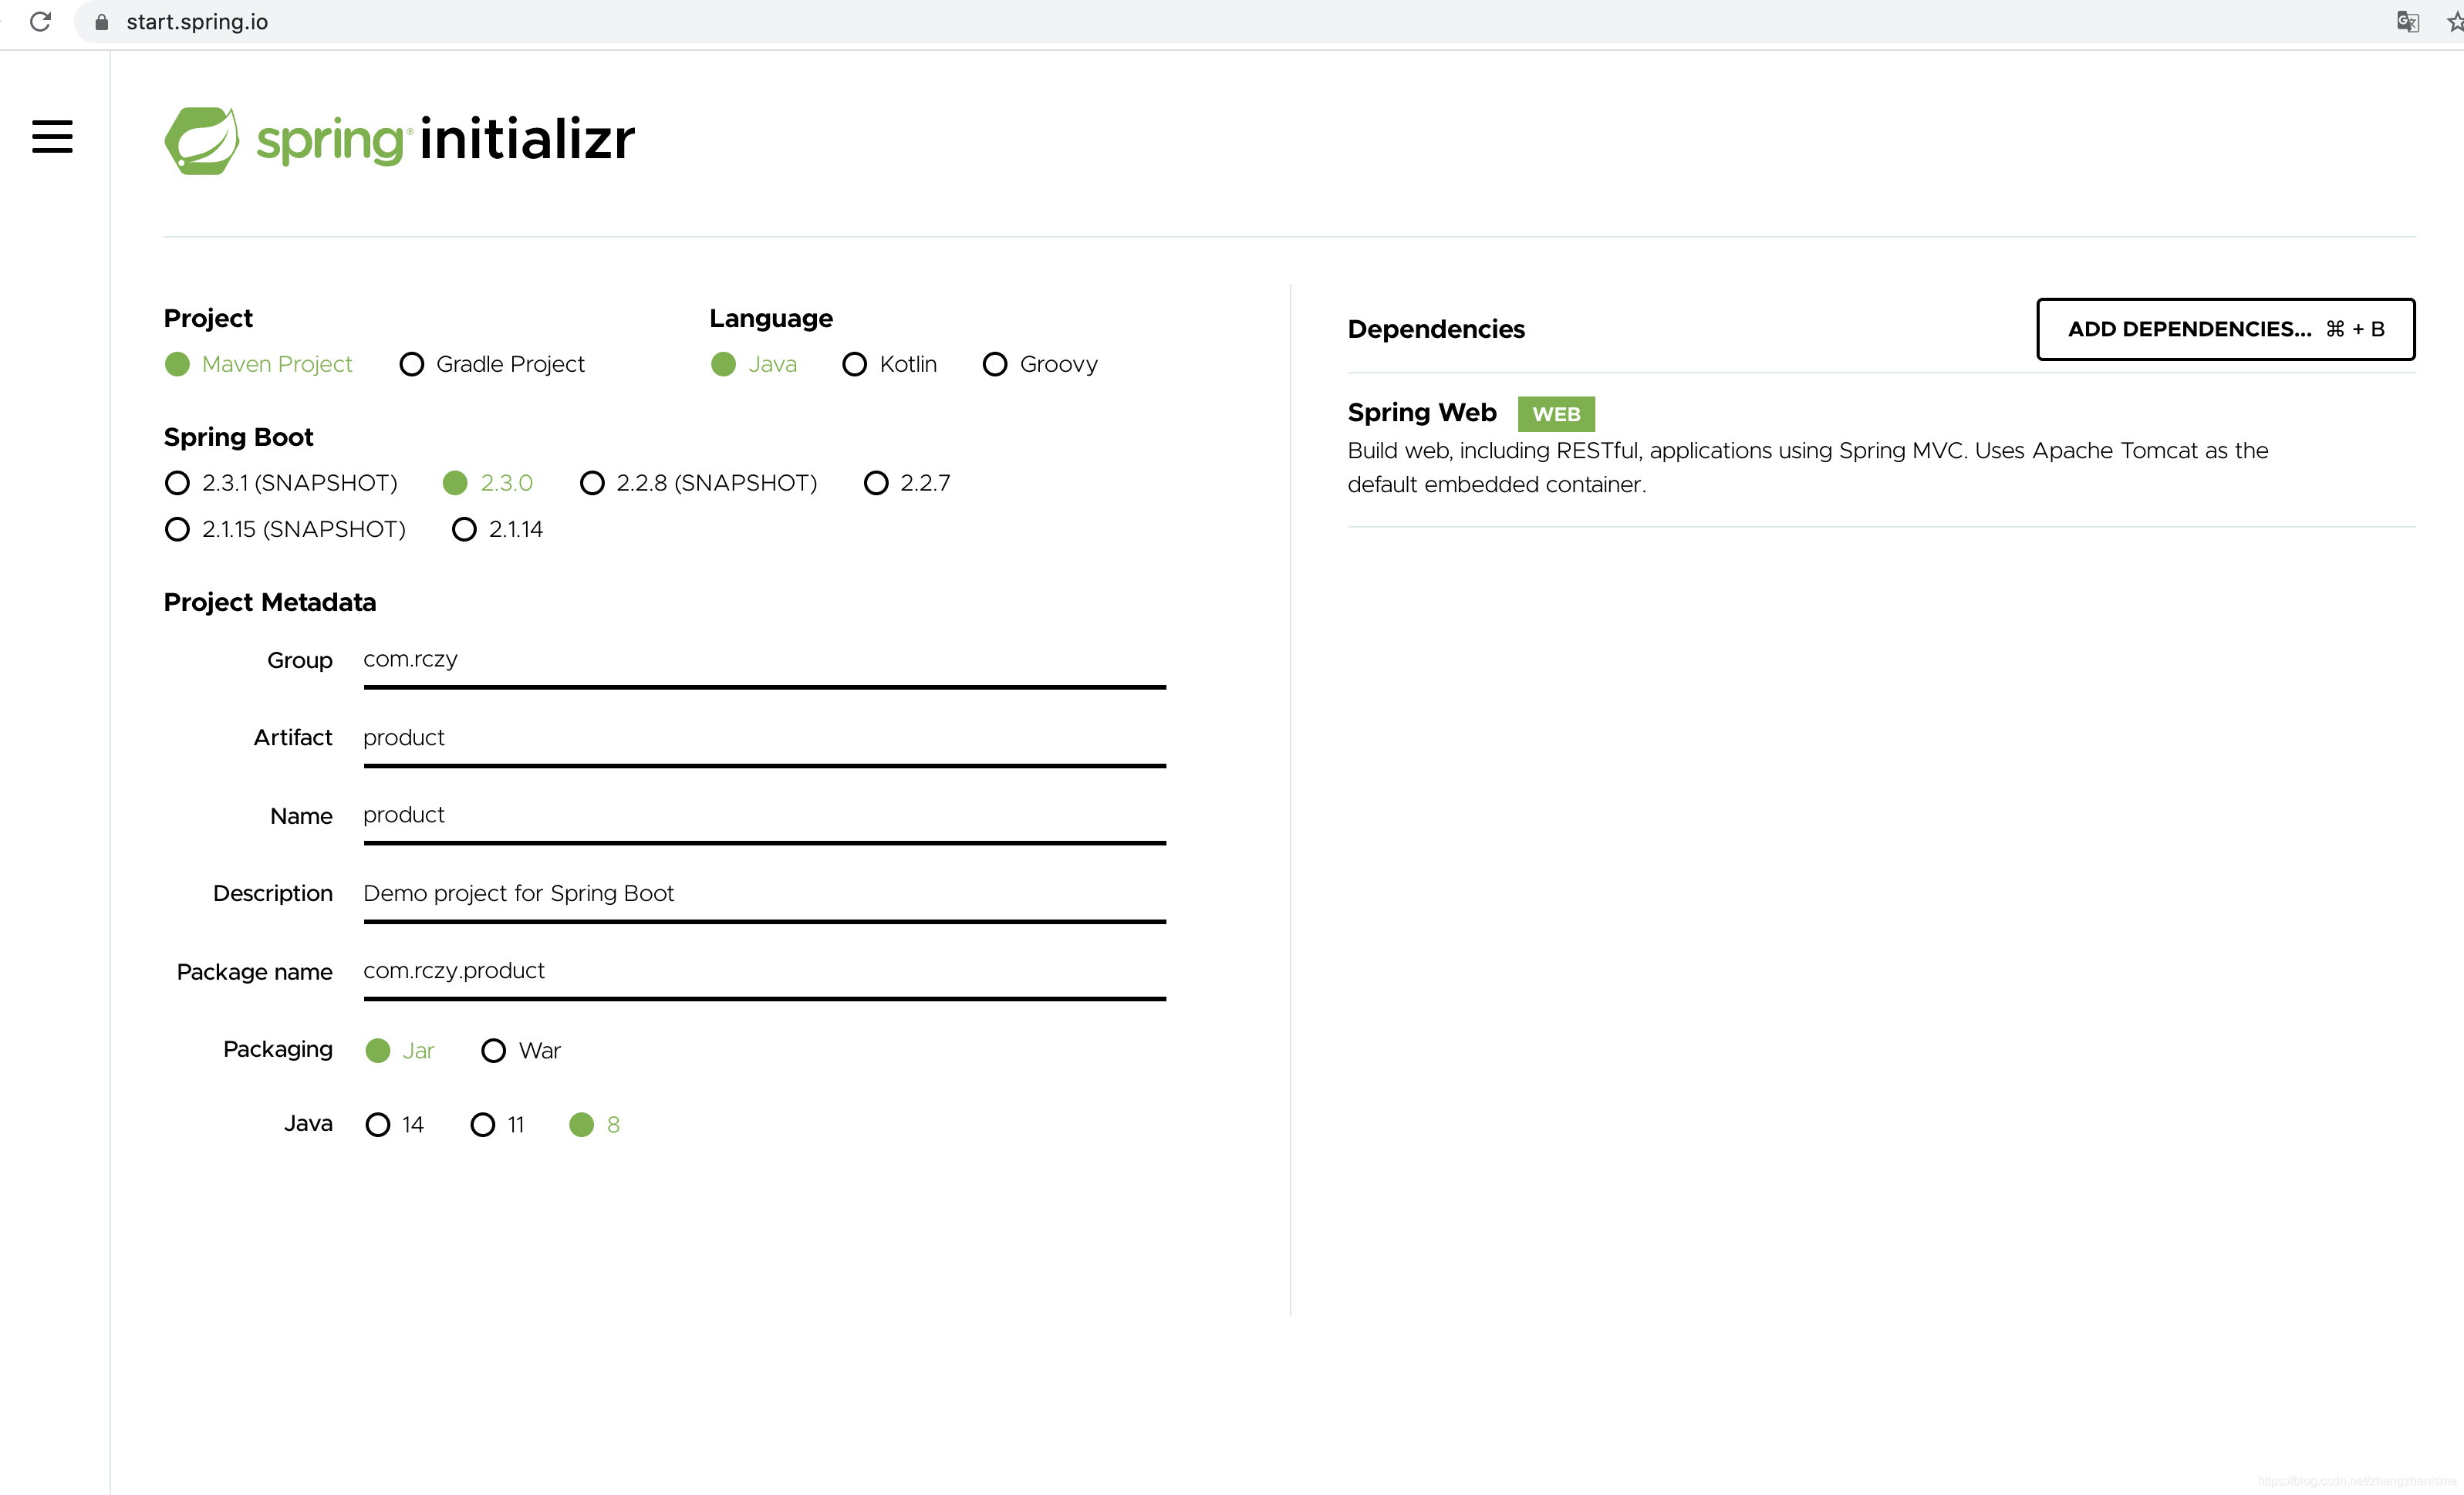Select Java version 11
The height and width of the screenshot is (1495, 2464).
pyautogui.click(x=497, y=1124)
